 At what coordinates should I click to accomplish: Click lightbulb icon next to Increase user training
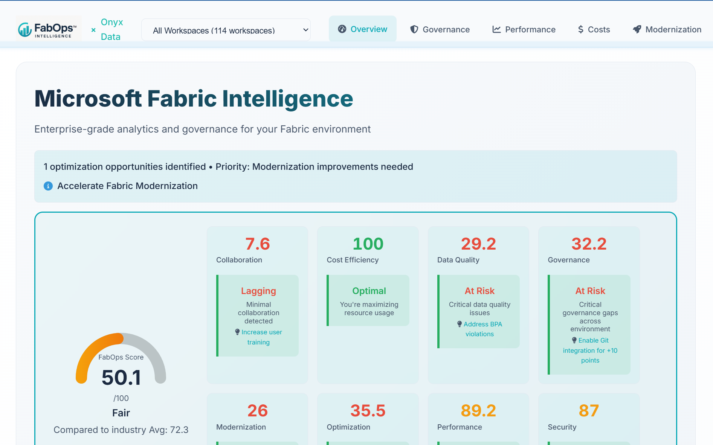tap(237, 332)
